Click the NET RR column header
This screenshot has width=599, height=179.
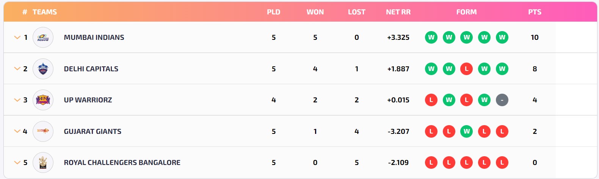398,12
